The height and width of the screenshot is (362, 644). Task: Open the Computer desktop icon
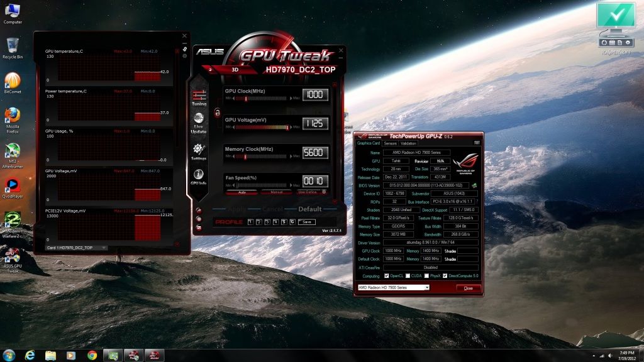pyautogui.click(x=13, y=13)
